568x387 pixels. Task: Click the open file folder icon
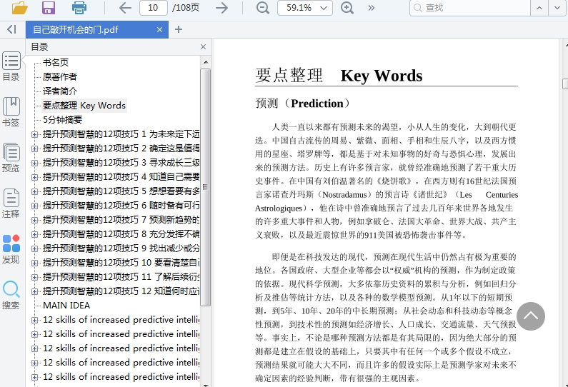[19, 8]
